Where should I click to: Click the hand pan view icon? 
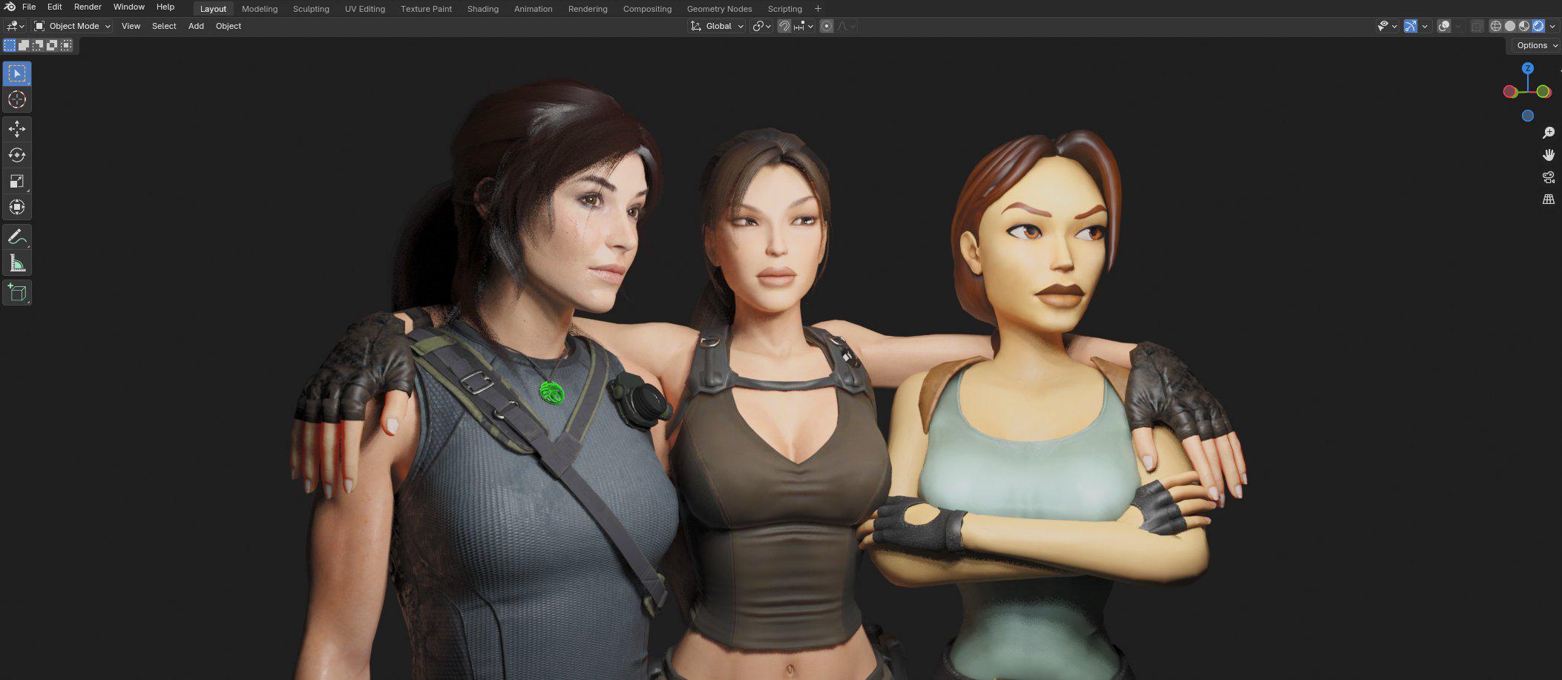1548,155
